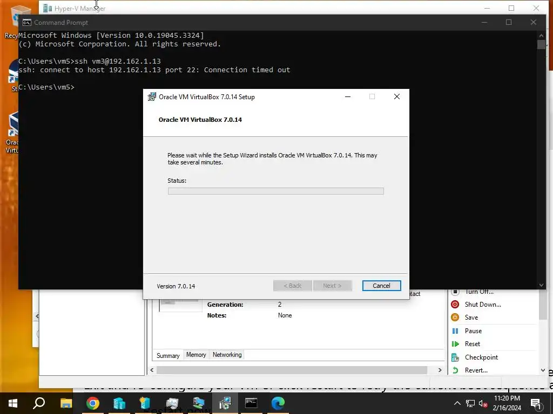Viewport: 553px width, 414px height.
Task: Click Cancel in VirtualBox Setup dialog
Action: [x=381, y=286]
